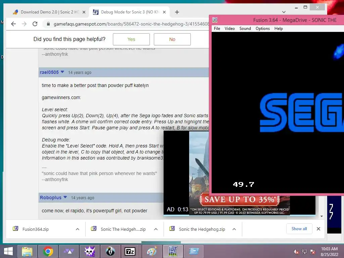Close the Download Demo 2.0 tab
This screenshot has height=258, width=344.
click(84, 12)
